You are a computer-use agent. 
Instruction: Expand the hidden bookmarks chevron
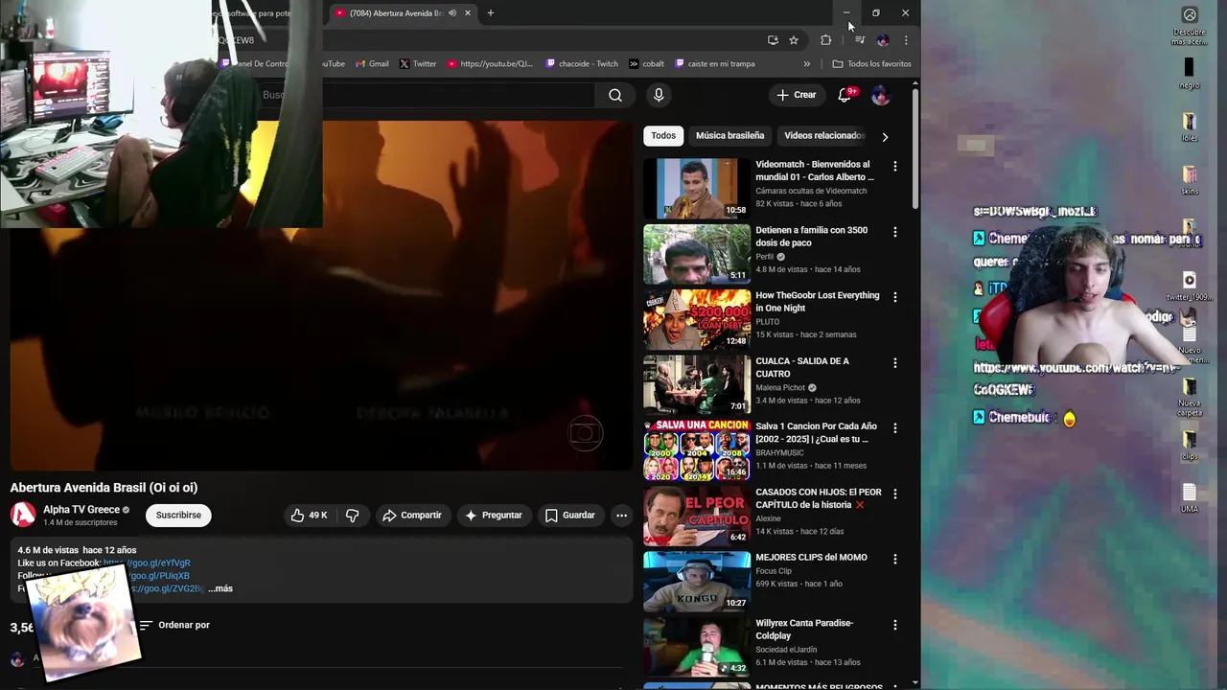807,64
